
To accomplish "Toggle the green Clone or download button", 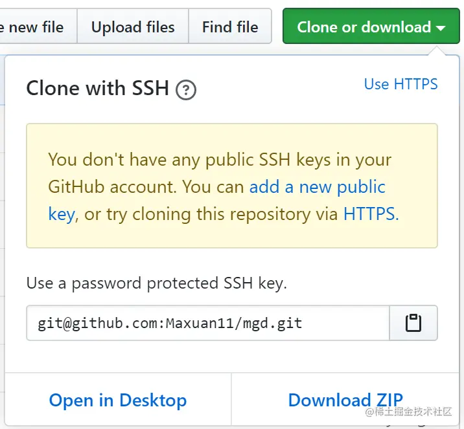I will coord(363,27).
